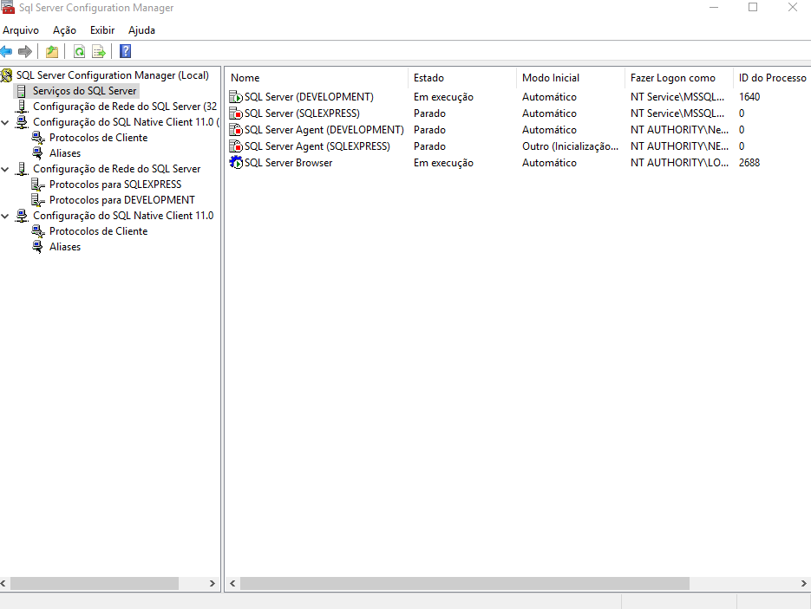Open the Ação menu
This screenshot has width=811, height=609.
click(65, 30)
